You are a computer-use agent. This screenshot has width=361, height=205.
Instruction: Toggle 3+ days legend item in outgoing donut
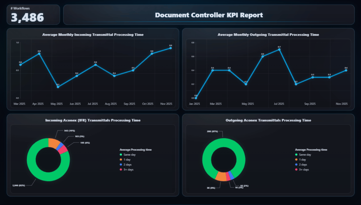point(304,169)
